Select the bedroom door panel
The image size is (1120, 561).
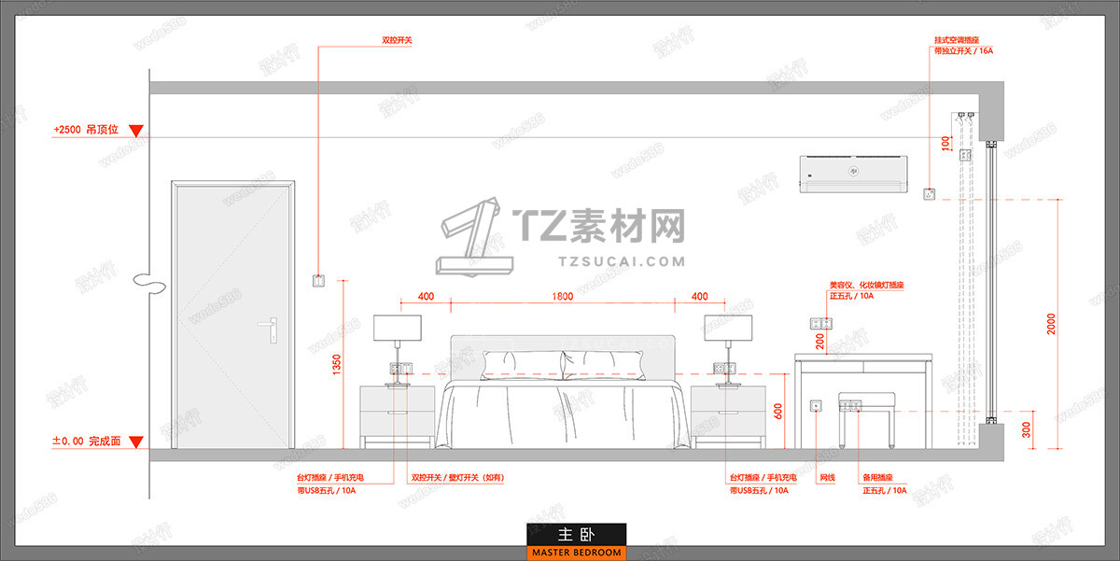click(x=232, y=317)
